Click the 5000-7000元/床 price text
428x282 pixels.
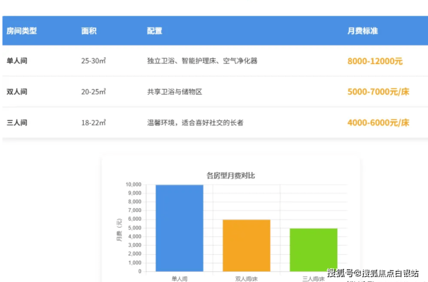[378, 92]
